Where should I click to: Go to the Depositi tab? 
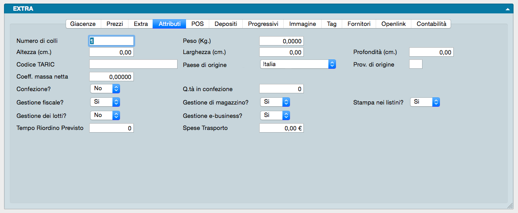[226, 24]
